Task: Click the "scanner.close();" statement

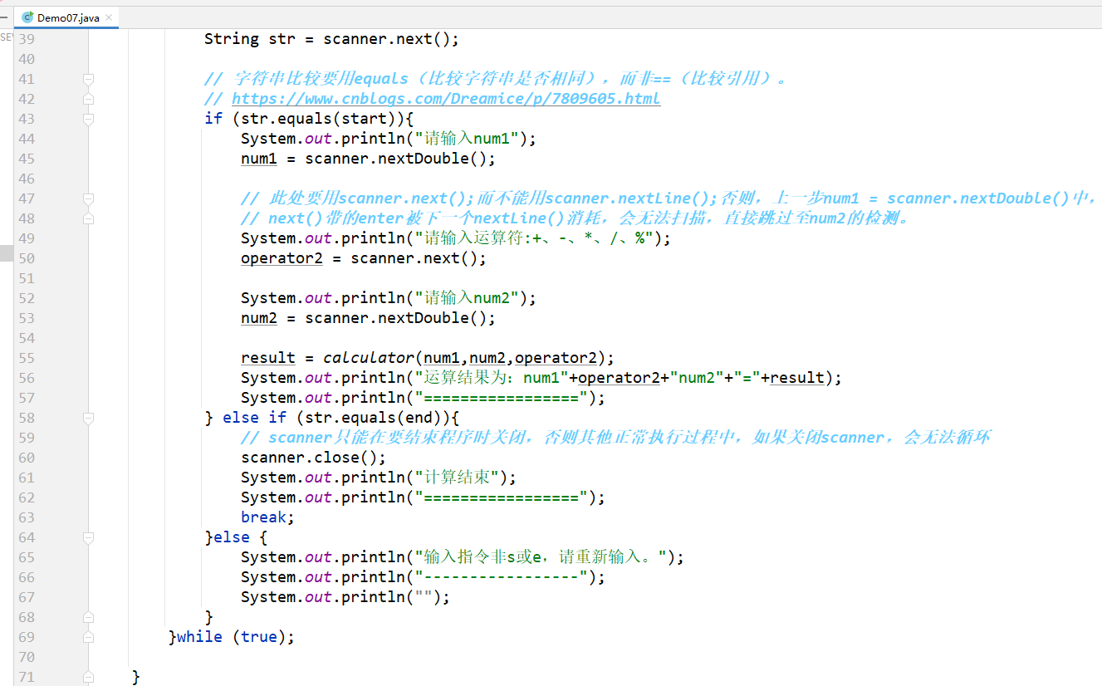Action: [314, 458]
